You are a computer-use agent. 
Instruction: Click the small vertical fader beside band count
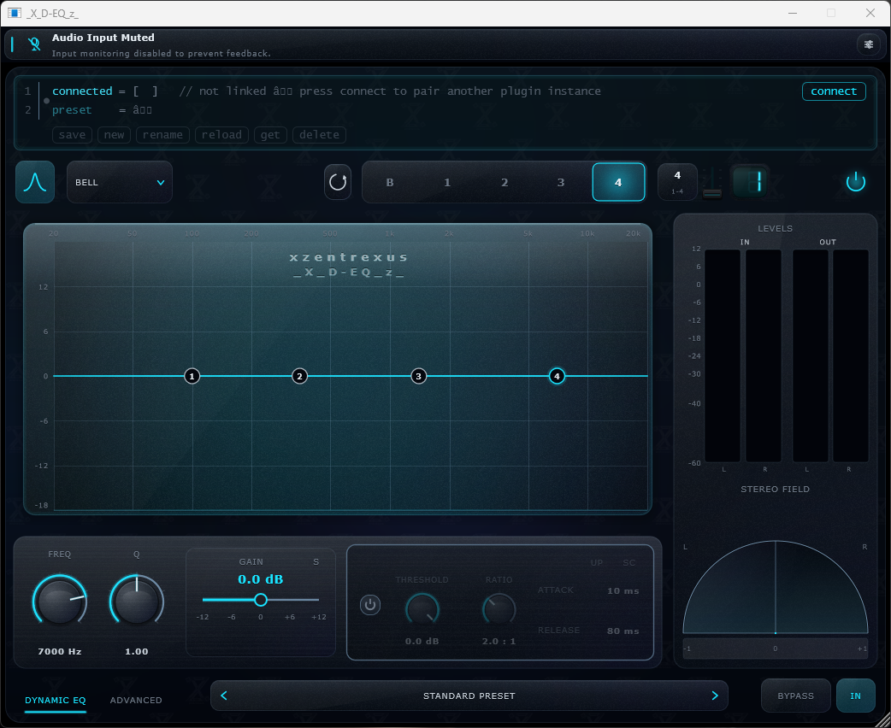click(712, 183)
